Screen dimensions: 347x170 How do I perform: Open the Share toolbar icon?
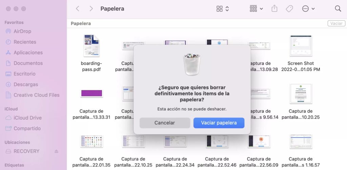tap(274, 9)
